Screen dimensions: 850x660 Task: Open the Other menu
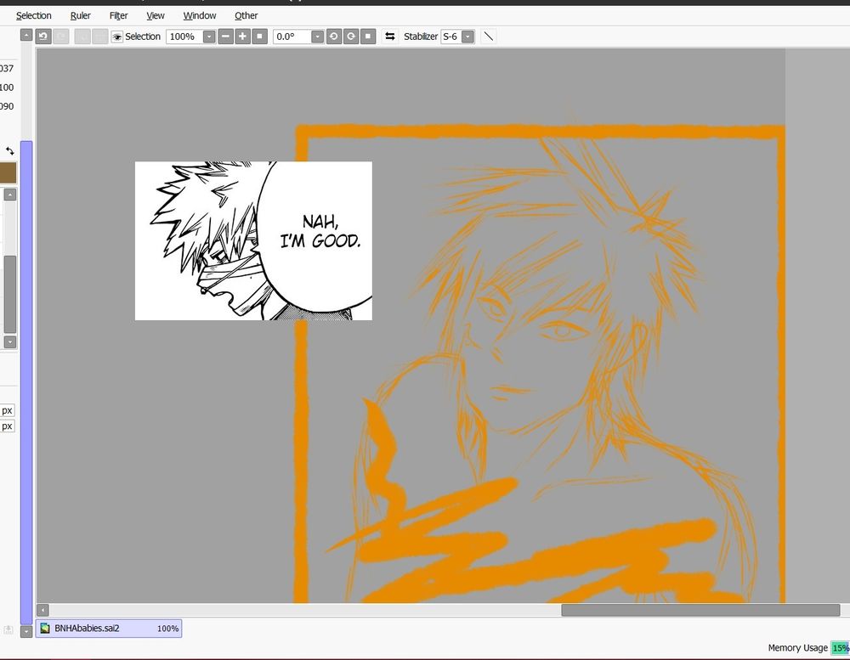[x=246, y=15]
